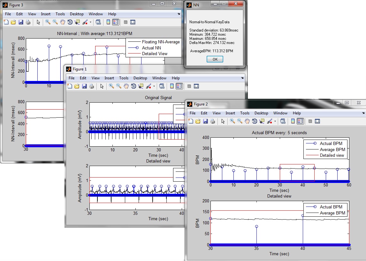Select the Zoom Out magnifier in Figure 3

point(54,22)
